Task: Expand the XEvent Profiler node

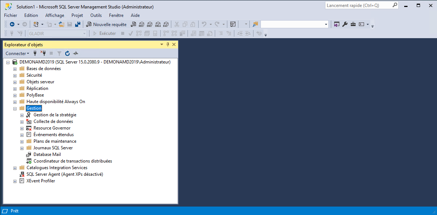Action: click(15, 182)
